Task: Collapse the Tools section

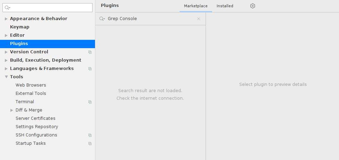Action: coord(6,77)
